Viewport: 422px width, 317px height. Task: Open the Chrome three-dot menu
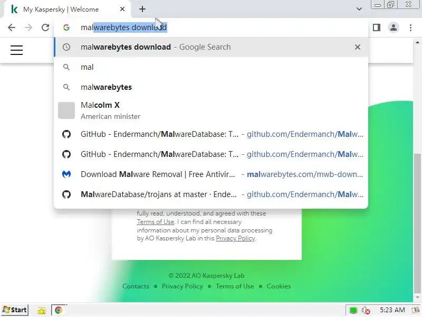[410, 27]
